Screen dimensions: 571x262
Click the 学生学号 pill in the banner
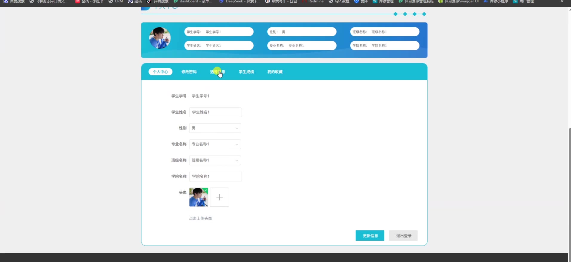pyautogui.click(x=219, y=32)
